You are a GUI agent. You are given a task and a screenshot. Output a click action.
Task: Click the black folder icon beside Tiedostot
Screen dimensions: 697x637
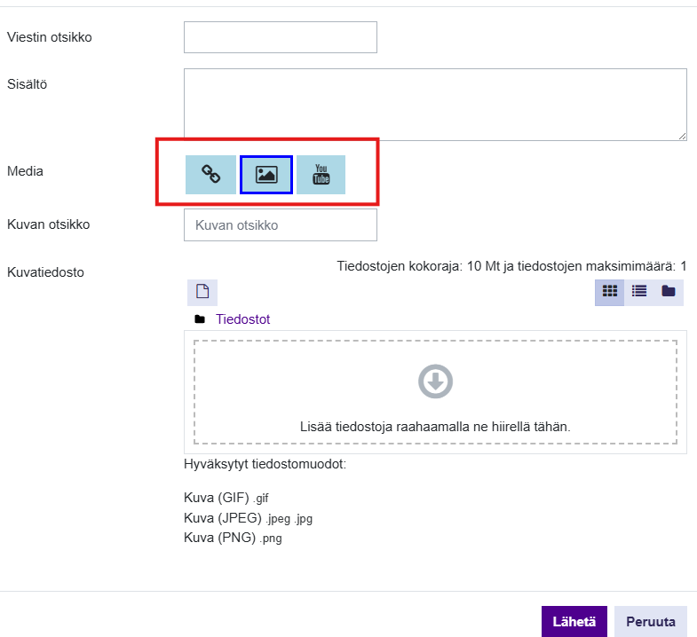[x=200, y=319]
